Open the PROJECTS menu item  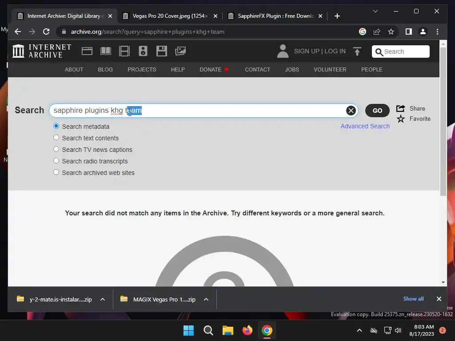click(142, 70)
